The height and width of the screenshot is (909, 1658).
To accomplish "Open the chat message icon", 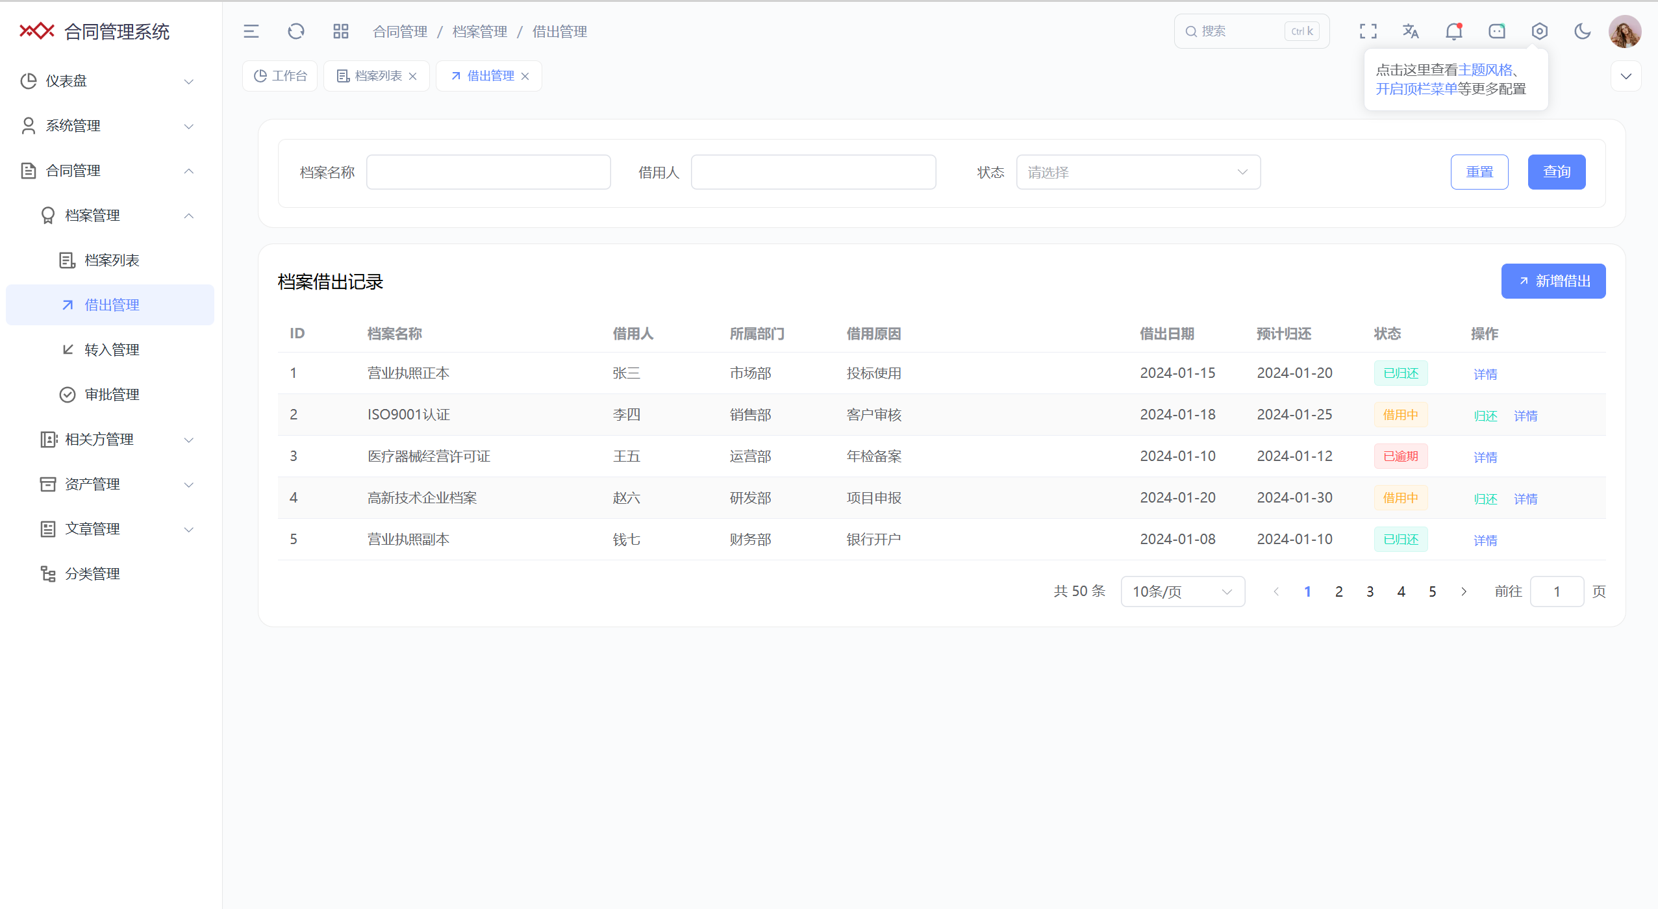I will point(1497,31).
